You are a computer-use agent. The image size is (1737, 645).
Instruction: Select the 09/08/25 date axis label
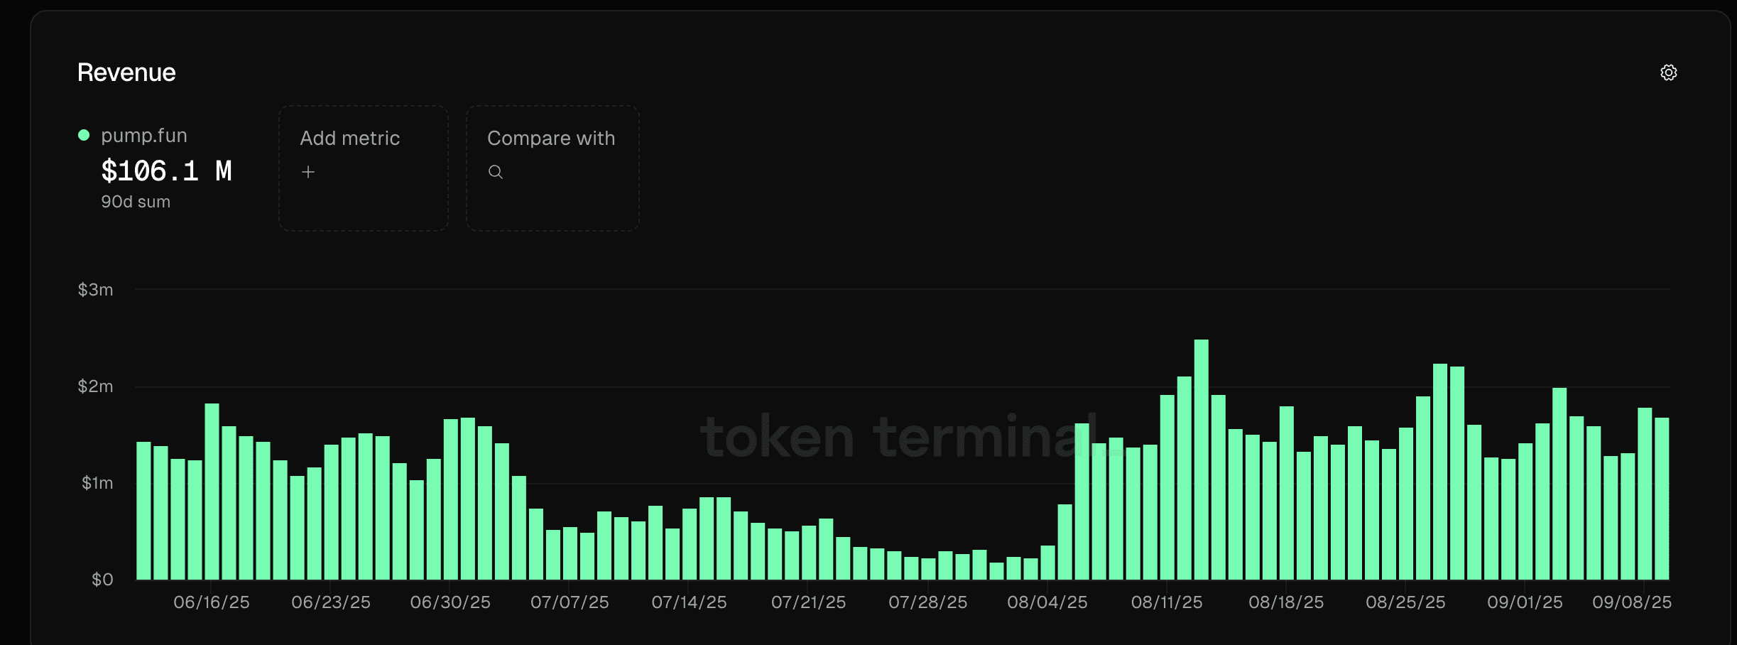click(x=1636, y=602)
